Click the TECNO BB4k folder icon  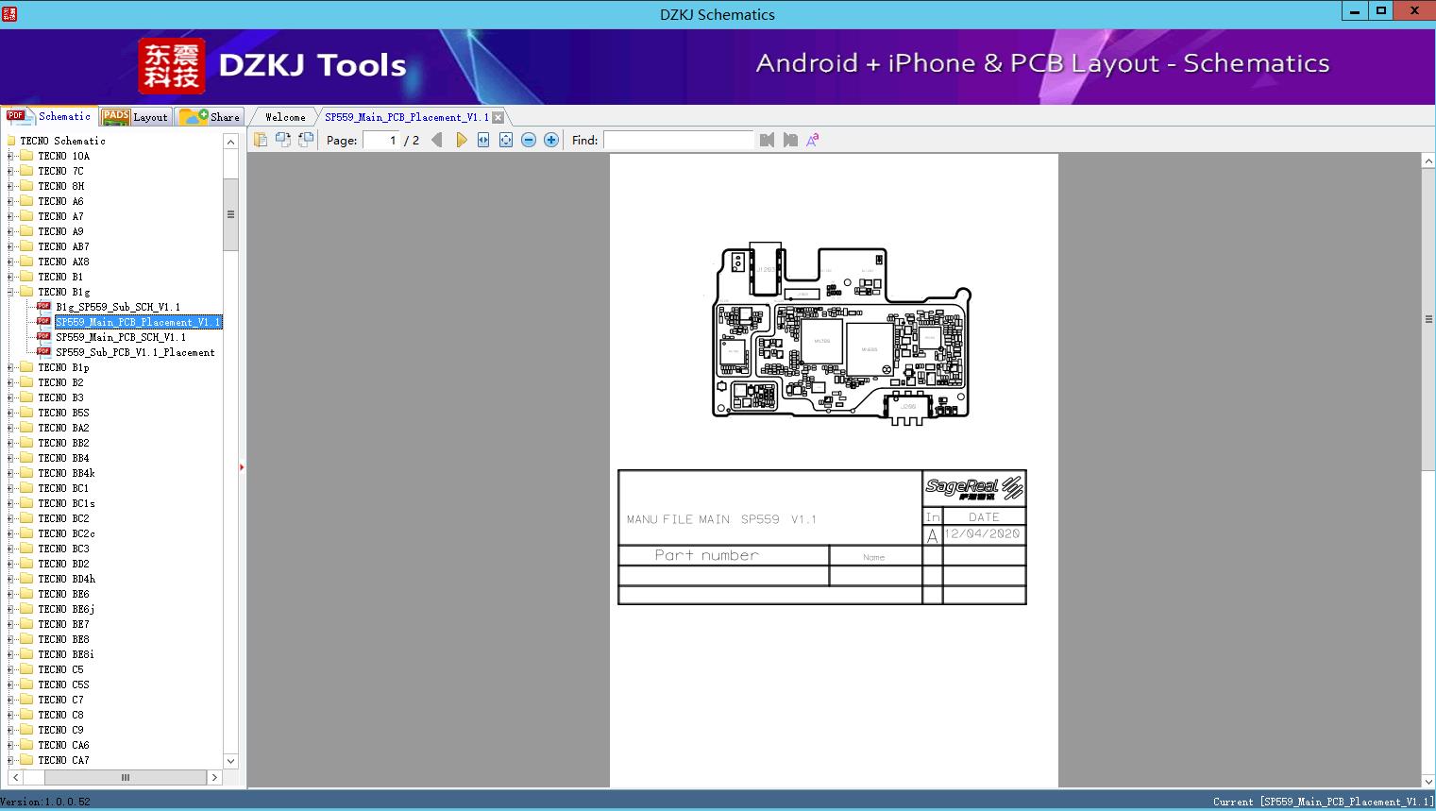point(26,473)
